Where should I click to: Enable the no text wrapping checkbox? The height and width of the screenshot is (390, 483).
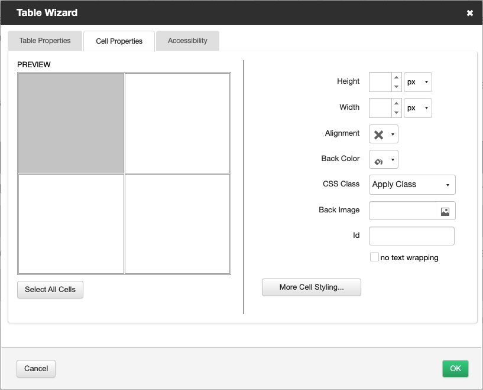(x=374, y=257)
